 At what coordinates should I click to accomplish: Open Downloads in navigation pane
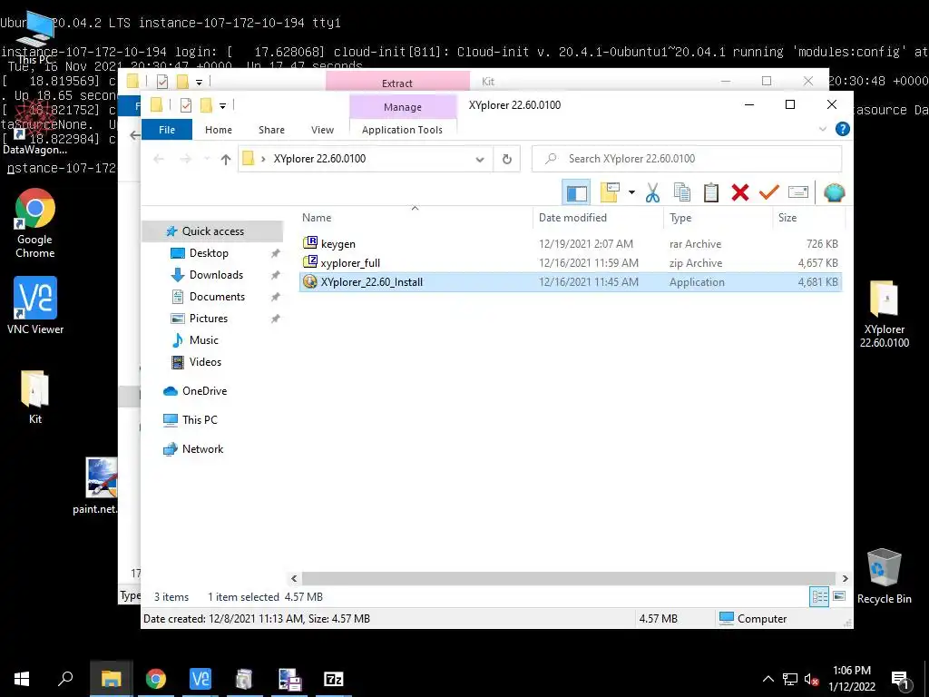(x=216, y=275)
